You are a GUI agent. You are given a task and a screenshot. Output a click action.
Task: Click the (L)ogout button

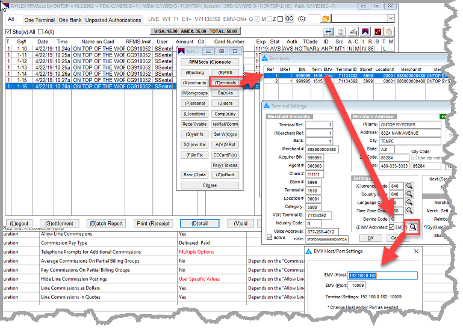coord(19,224)
